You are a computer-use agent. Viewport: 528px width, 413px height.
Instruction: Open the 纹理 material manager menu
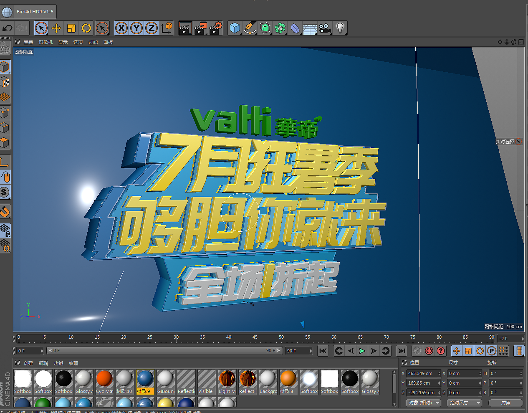(x=73, y=363)
